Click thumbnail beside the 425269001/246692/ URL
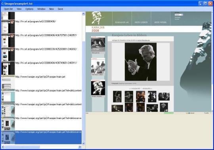This screenshot has width=214, height=150. 8,54
